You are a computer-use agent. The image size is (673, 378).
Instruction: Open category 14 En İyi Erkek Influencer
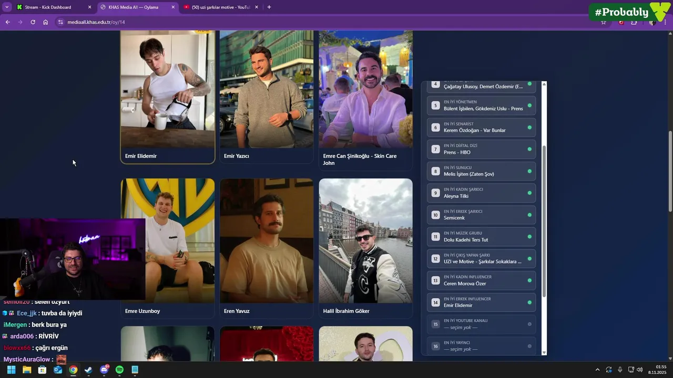[481, 302]
